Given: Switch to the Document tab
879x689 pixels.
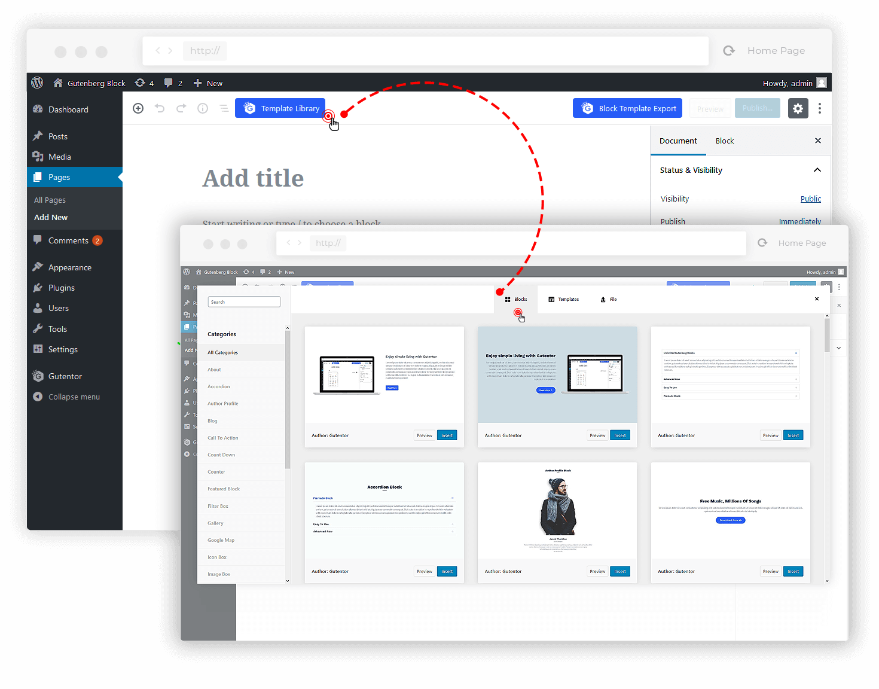Looking at the screenshot, I should point(678,141).
